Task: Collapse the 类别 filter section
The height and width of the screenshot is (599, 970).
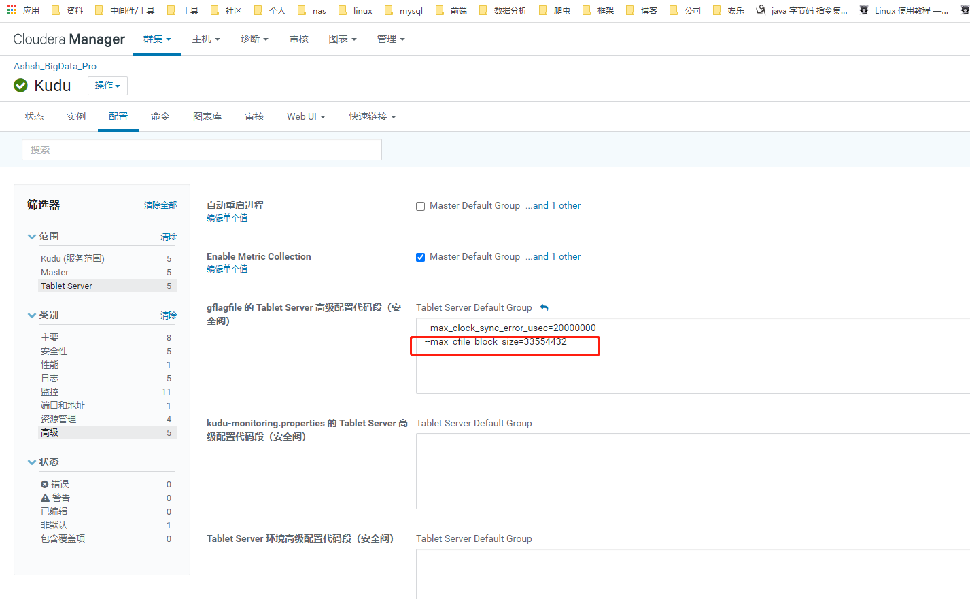Action: [x=43, y=315]
